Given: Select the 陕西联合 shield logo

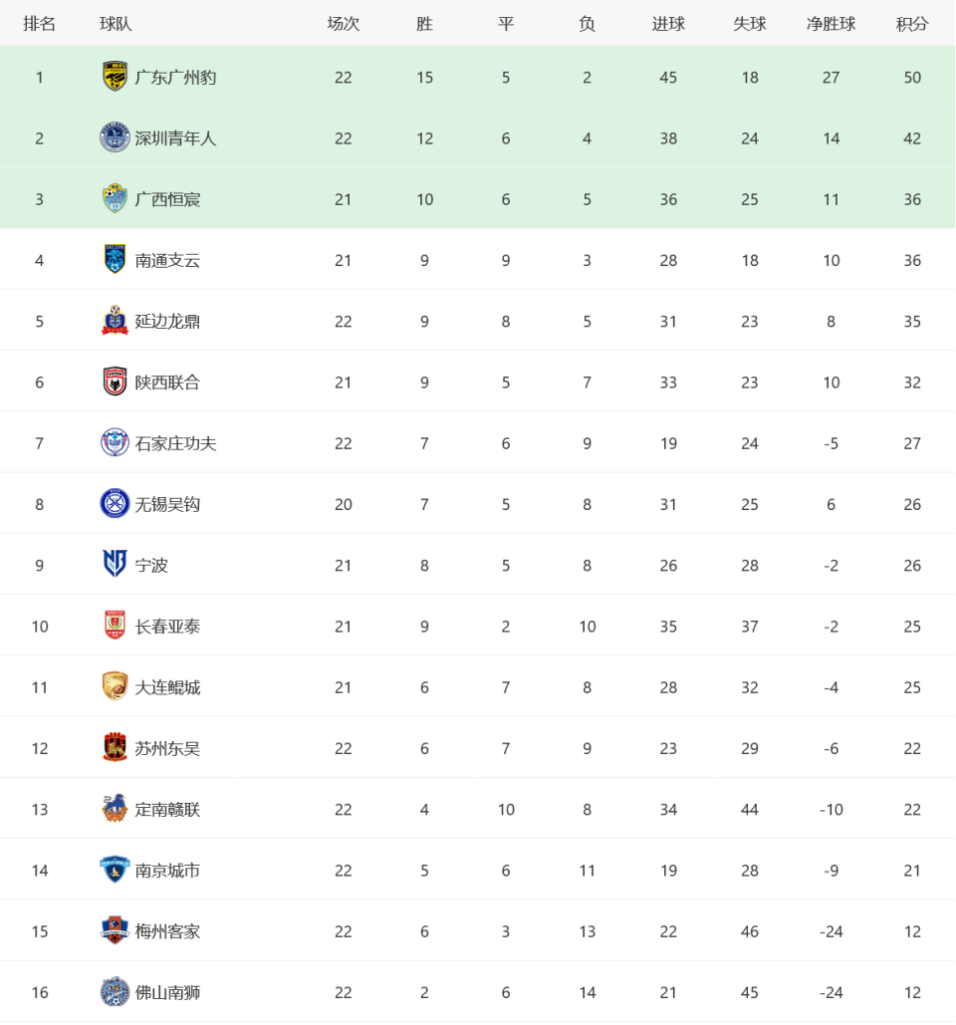Looking at the screenshot, I should click(x=115, y=382).
